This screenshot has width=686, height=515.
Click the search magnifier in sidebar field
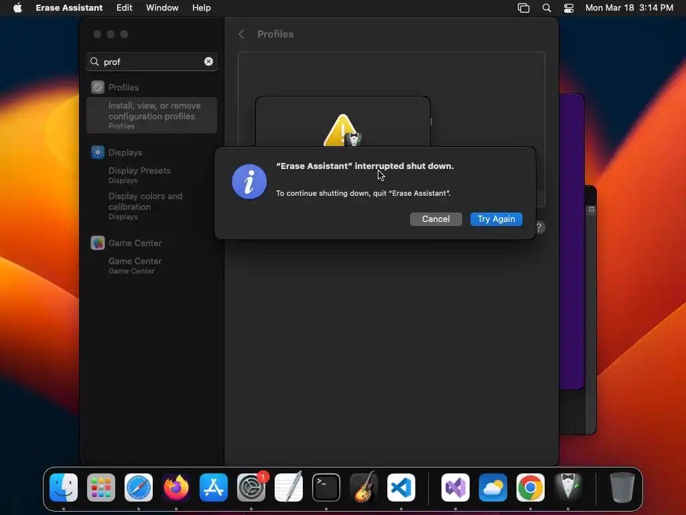pyautogui.click(x=94, y=62)
